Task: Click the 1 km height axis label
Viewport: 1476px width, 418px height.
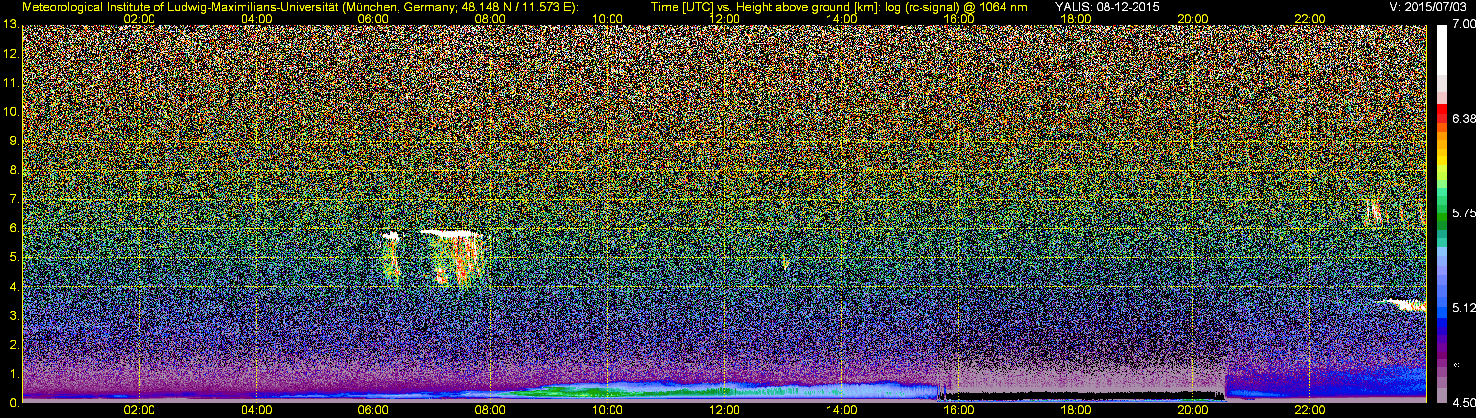Action: 14,374
